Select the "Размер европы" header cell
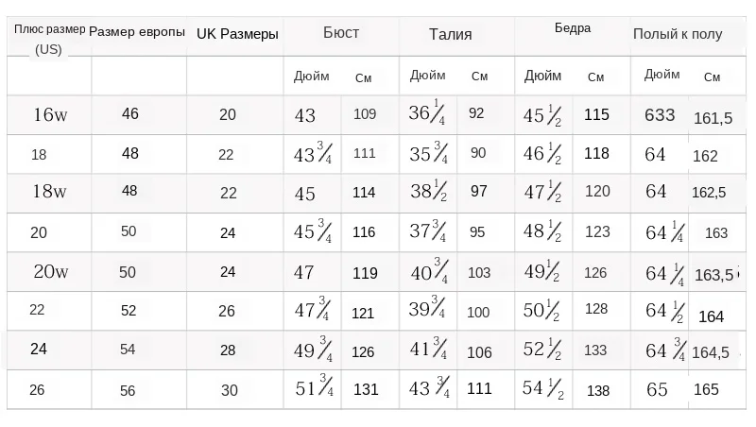The height and width of the screenshot is (427, 756). pyautogui.click(x=137, y=31)
